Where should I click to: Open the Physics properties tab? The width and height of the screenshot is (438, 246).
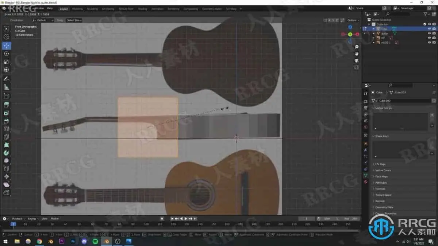366,163
